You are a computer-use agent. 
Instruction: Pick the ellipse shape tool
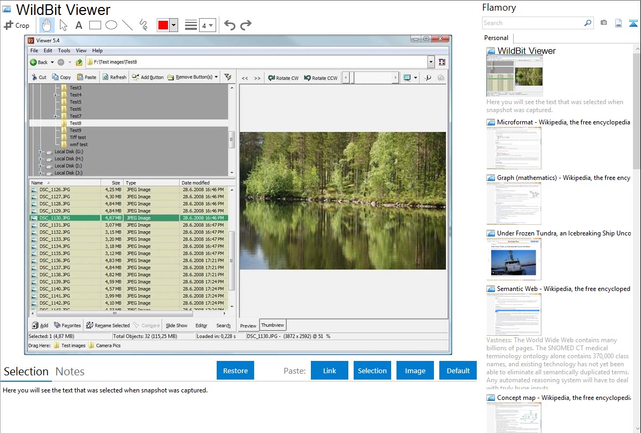(x=111, y=25)
